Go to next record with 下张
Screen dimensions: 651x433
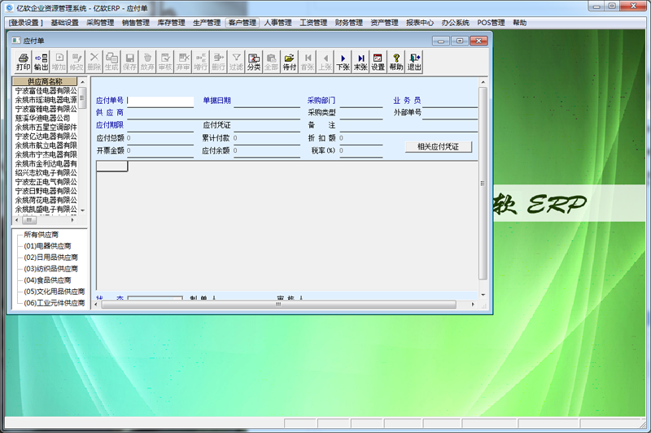pyautogui.click(x=343, y=62)
